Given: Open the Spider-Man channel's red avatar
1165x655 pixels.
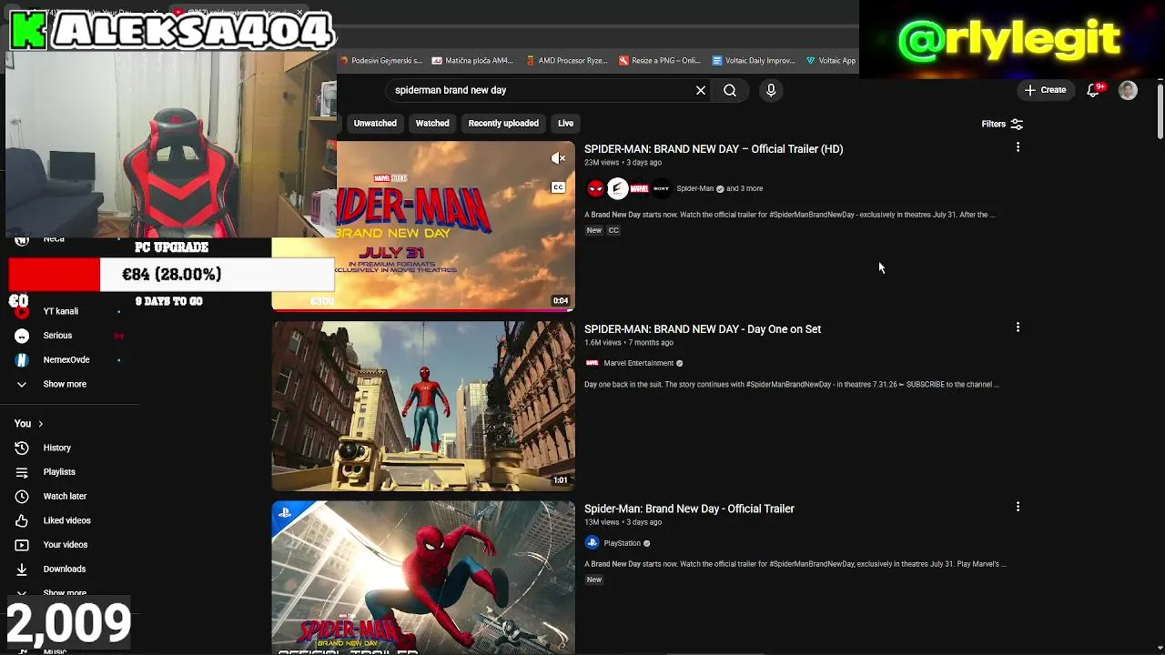Looking at the screenshot, I should click(595, 188).
